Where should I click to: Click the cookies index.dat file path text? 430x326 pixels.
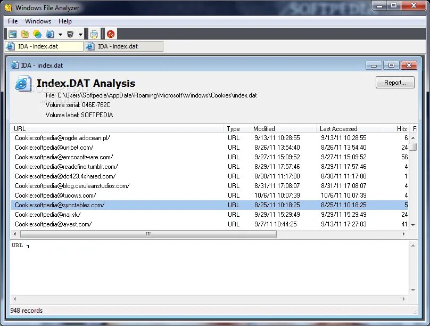point(151,95)
